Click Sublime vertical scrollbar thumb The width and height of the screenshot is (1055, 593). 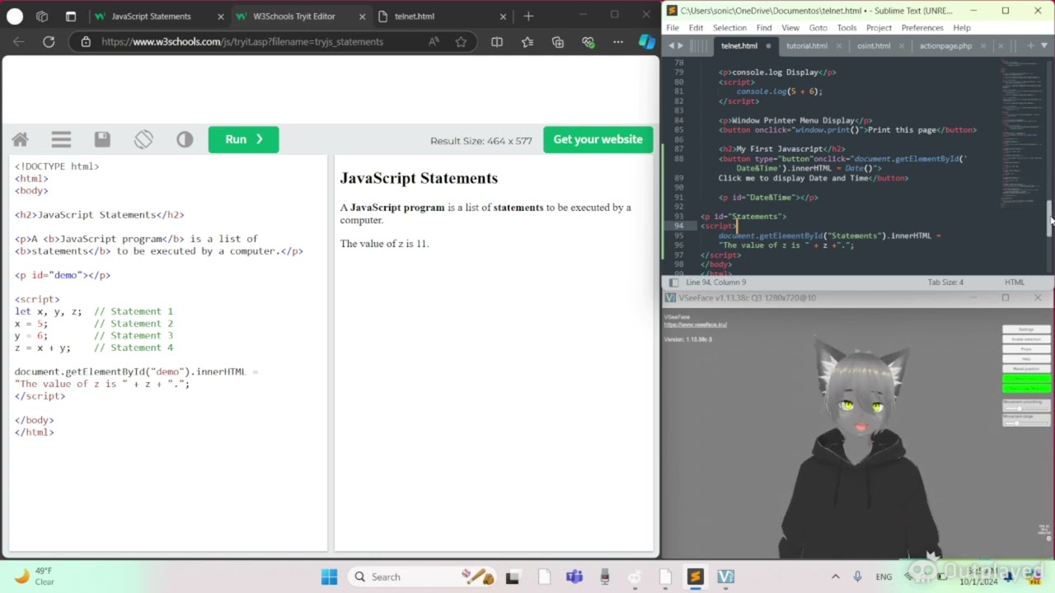1050,217
